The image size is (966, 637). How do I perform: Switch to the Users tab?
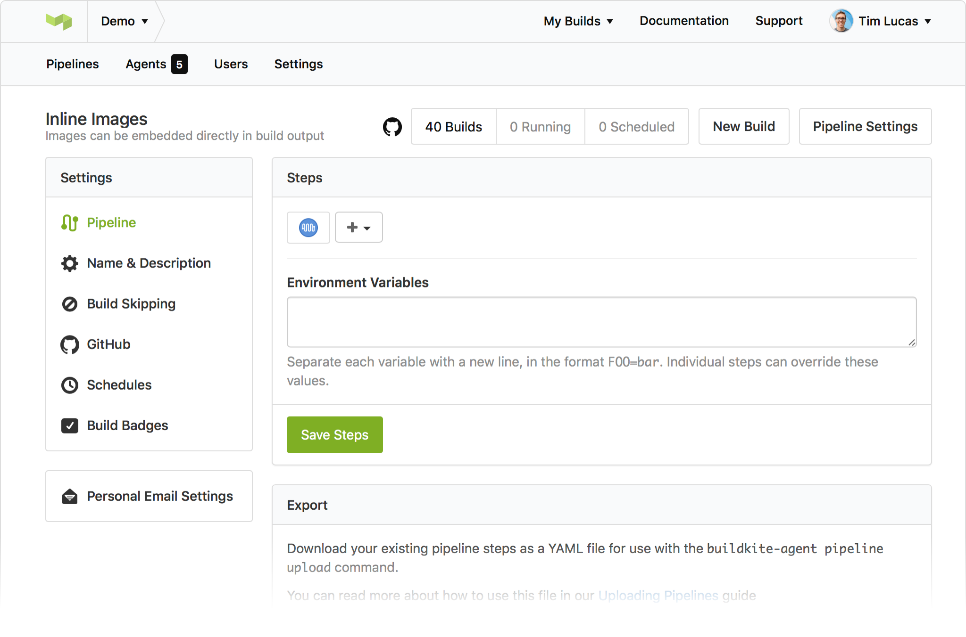(x=231, y=64)
